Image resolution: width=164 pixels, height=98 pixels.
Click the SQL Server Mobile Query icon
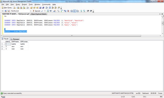(28, 8)
